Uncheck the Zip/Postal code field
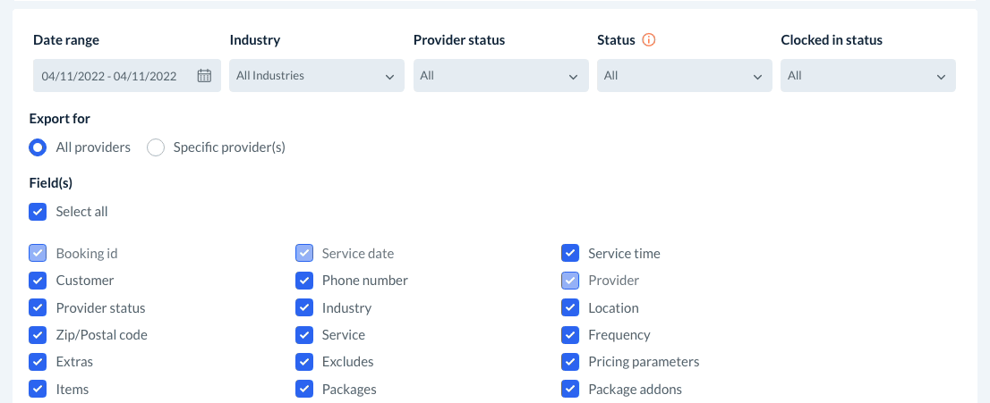Viewport: 990px width, 403px height. point(38,335)
